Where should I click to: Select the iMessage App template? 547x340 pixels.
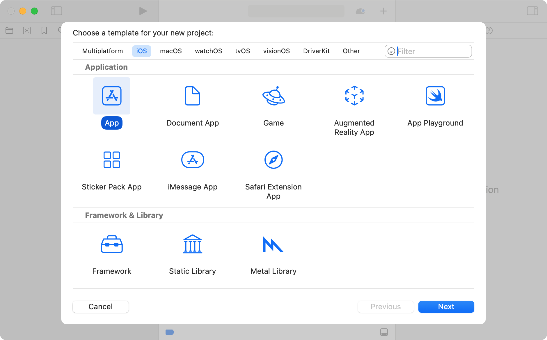[192, 160]
